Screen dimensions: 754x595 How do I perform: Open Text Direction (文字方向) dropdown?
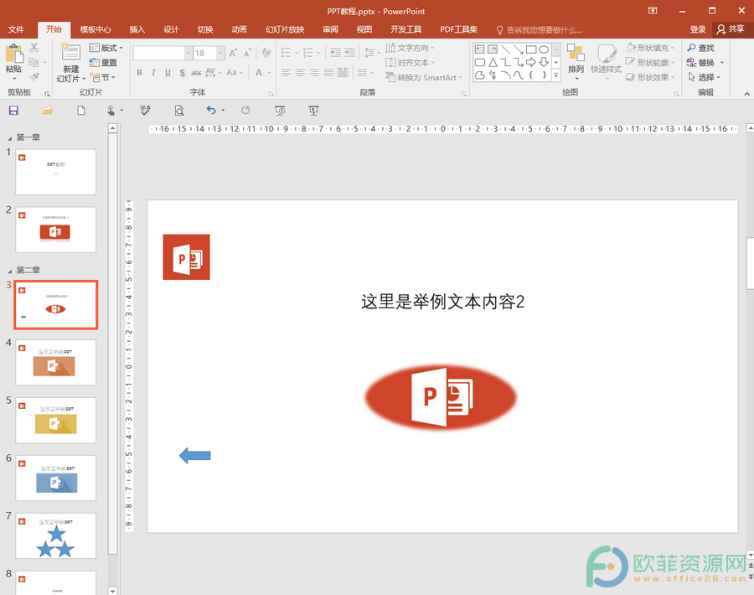click(x=410, y=48)
